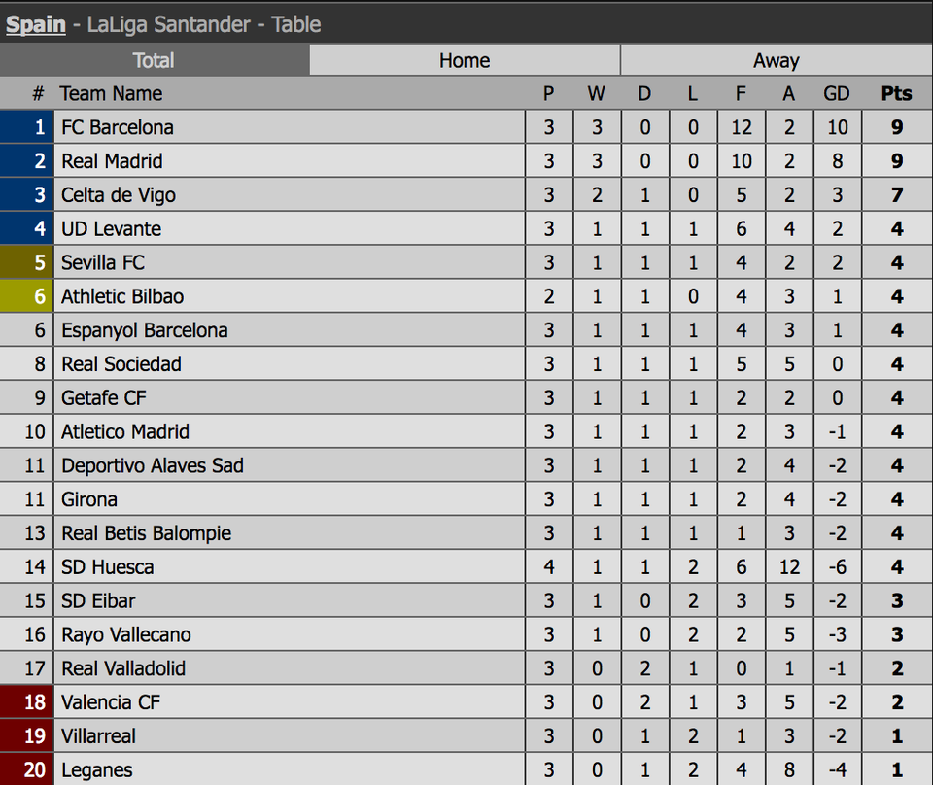Click the GD column header

(x=836, y=93)
